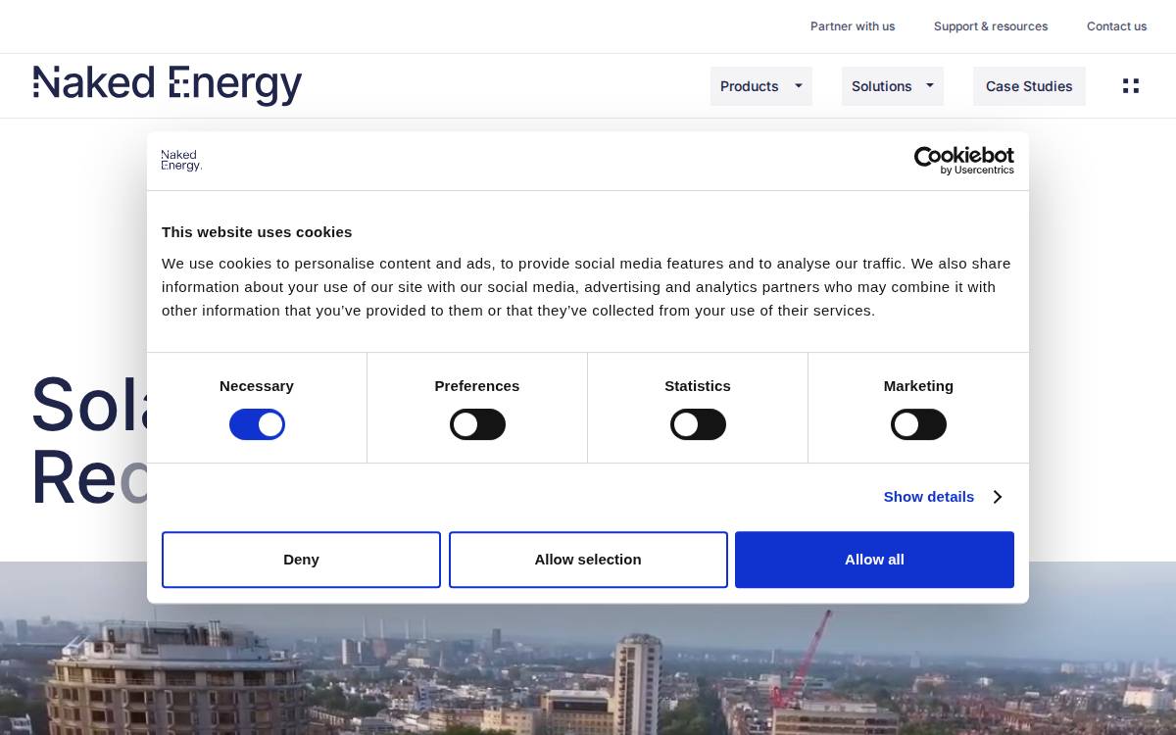Click the Marketing category label

[918, 386]
